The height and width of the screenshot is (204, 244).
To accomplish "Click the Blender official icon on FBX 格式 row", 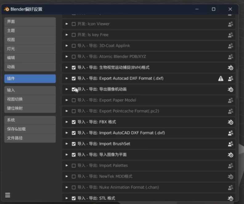I will pyautogui.click(x=230, y=122).
